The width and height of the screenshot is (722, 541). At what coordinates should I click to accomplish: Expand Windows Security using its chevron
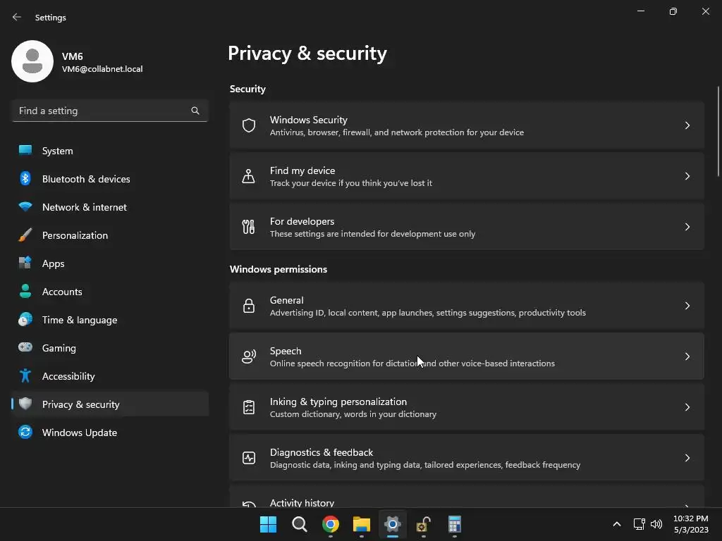click(x=687, y=125)
